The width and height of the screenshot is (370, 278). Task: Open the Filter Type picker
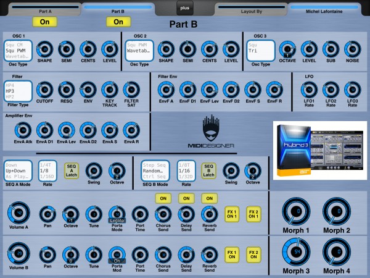[18, 91]
